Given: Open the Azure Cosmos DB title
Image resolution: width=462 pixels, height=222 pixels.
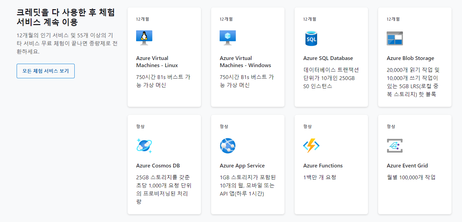Looking at the screenshot, I should point(158,166).
